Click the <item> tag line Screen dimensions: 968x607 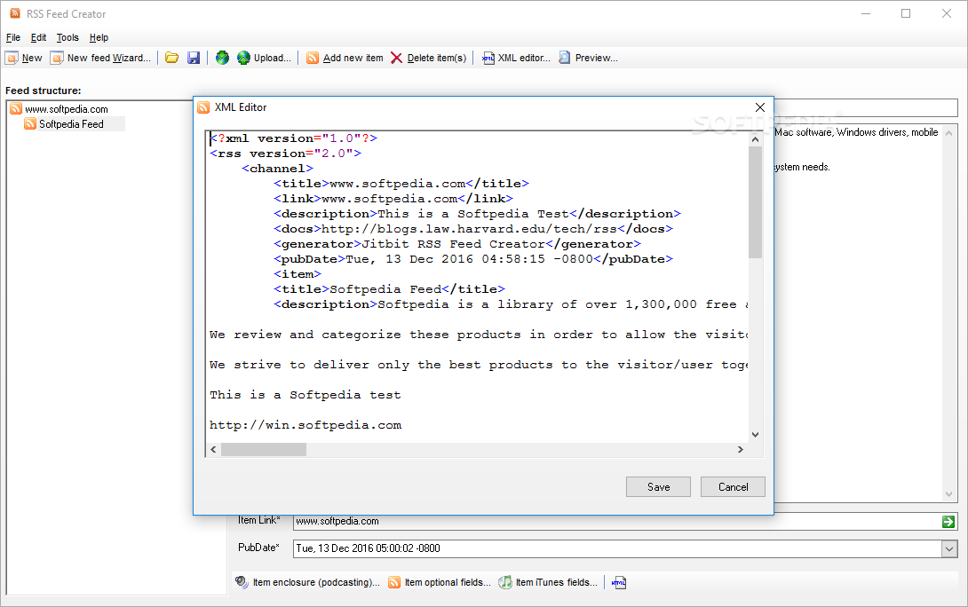297,274
